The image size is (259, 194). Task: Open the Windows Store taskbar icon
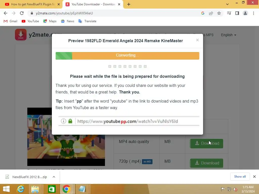coord(52,189)
